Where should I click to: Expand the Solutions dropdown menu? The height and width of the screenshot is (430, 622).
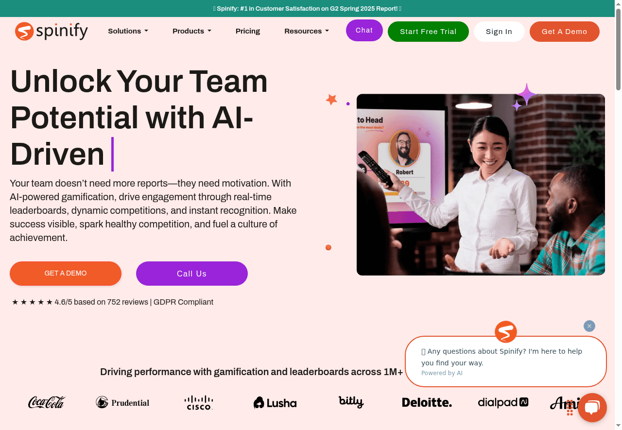(128, 31)
